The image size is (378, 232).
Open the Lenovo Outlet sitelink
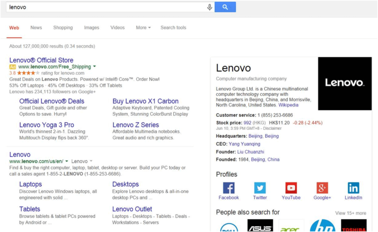132,209
